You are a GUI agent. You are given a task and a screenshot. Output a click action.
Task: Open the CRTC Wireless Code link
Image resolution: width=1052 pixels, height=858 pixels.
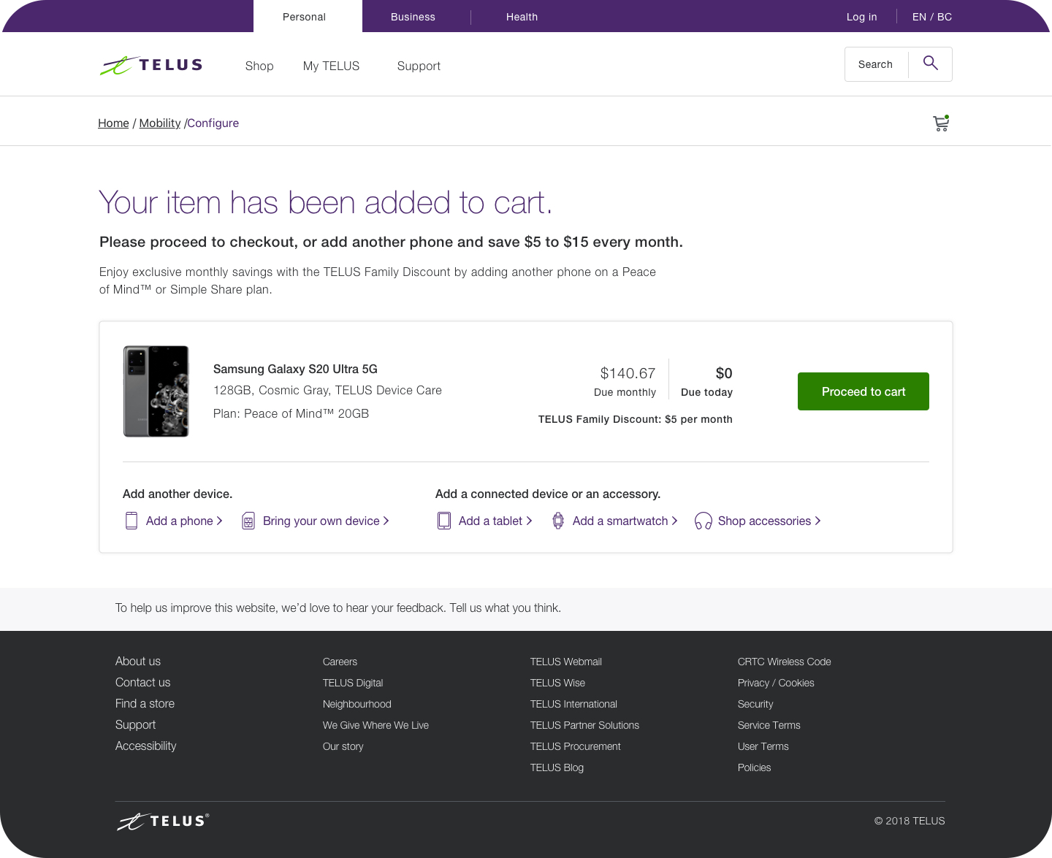(x=784, y=662)
